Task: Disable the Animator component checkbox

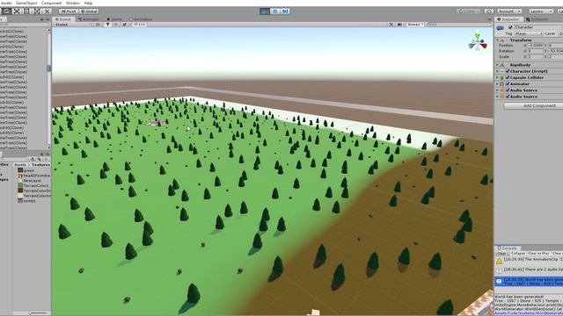Action: pyautogui.click(x=508, y=84)
